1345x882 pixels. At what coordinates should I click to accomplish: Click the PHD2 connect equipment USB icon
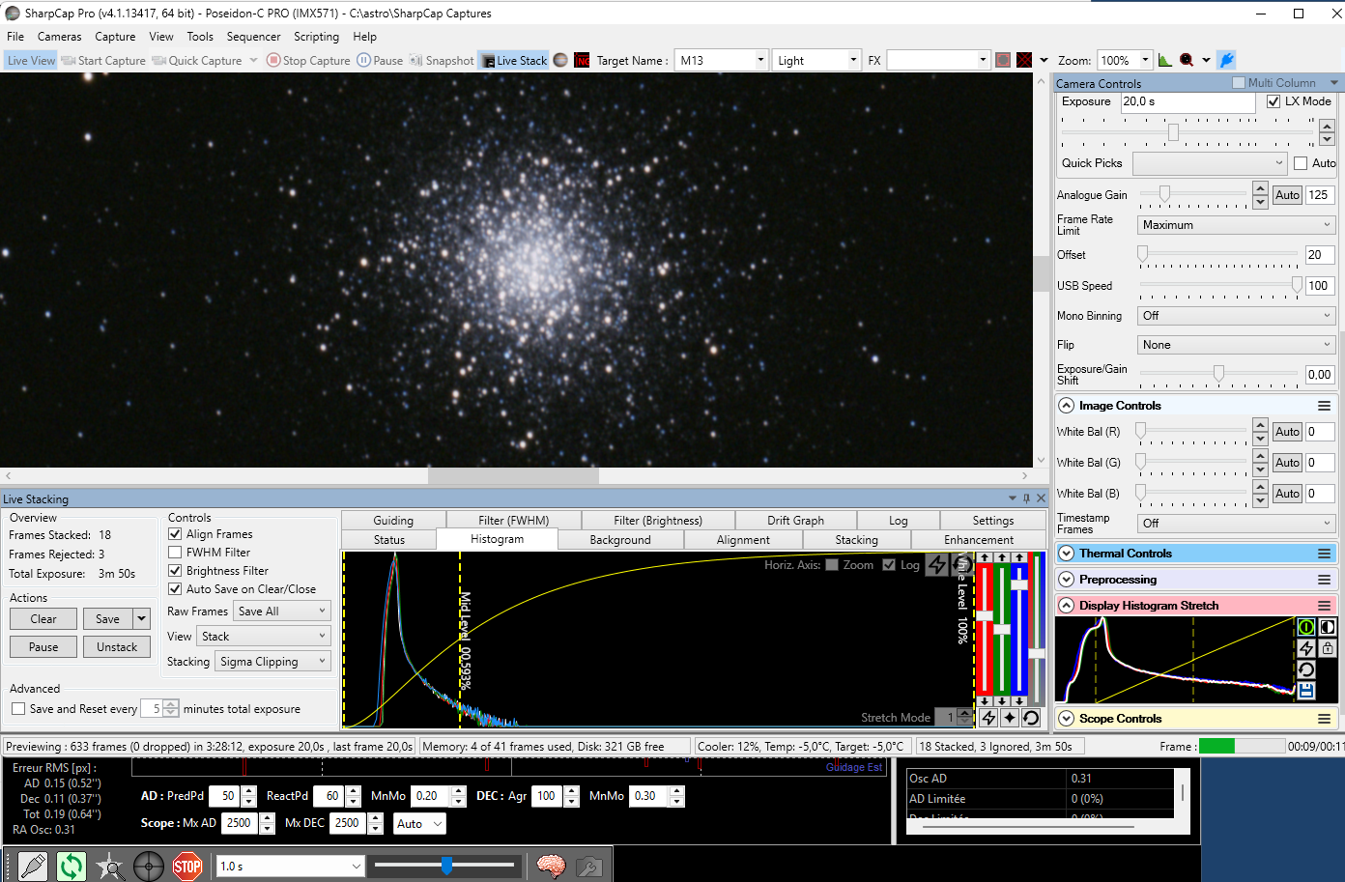[x=32, y=866]
